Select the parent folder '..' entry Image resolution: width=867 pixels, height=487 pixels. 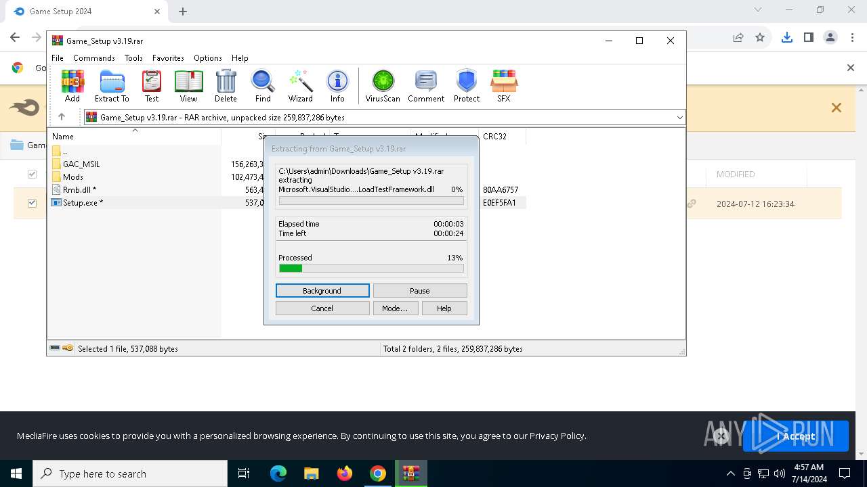pyautogui.click(x=65, y=152)
